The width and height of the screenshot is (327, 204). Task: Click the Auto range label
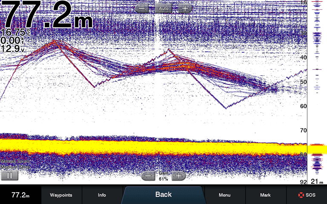pyautogui.click(x=163, y=8)
